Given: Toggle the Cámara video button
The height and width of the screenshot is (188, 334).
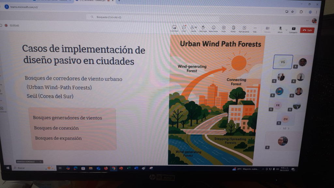Looking at the screenshot, I should pyautogui.click(x=267, y=29).
